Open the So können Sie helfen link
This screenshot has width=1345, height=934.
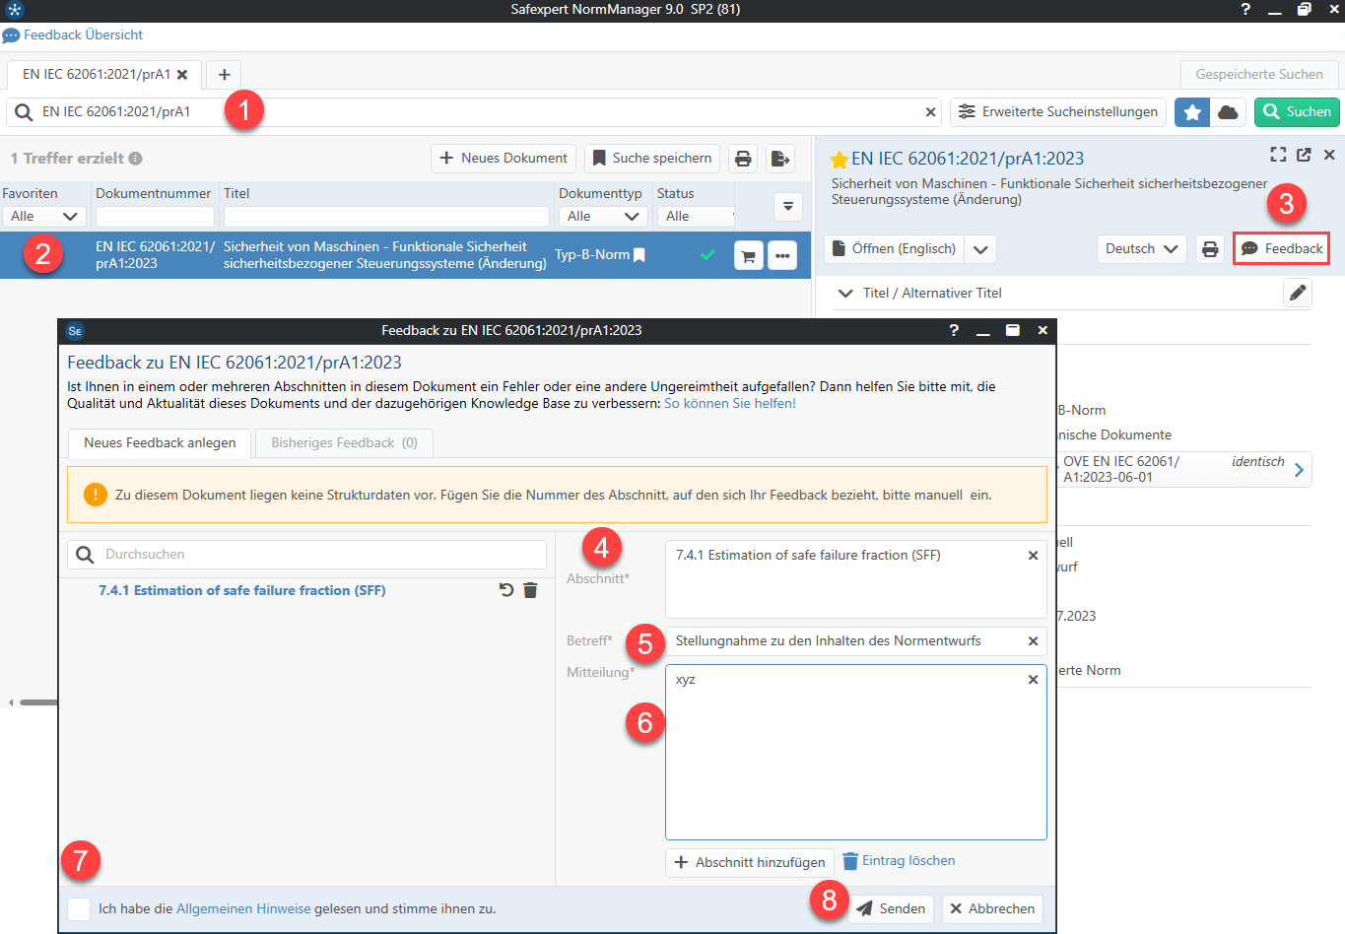tap(729, 403)
